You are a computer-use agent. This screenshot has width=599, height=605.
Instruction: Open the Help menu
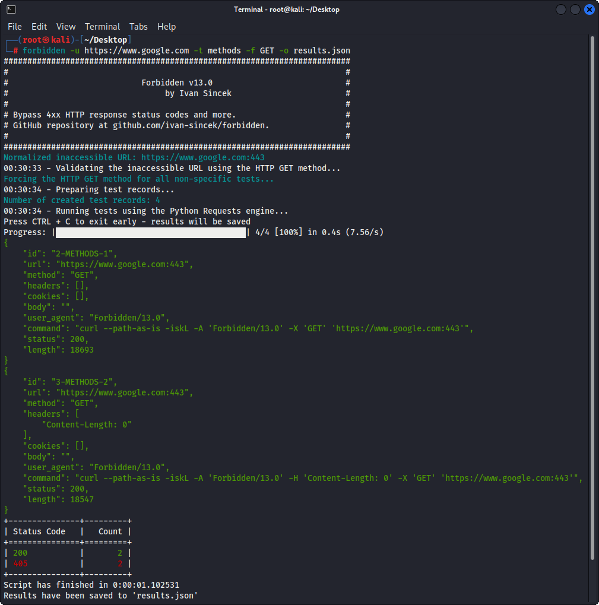point(166,27)
